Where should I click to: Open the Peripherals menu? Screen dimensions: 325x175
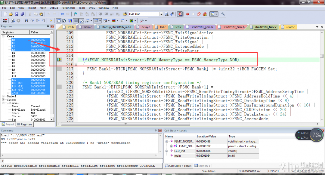pyautogui.click(x=68, y=8)
